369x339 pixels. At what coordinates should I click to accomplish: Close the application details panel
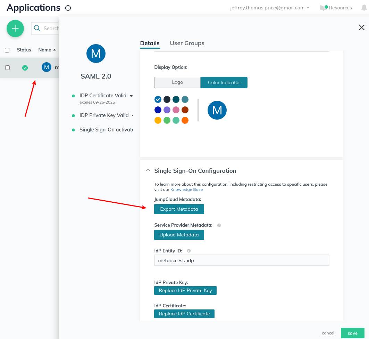coord(361,27)
